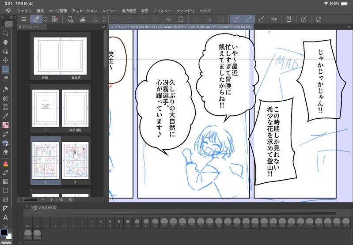This screenshot has width=353, height=245.
Task: Open the ページ管理 menu
Action: coord(57,11)
